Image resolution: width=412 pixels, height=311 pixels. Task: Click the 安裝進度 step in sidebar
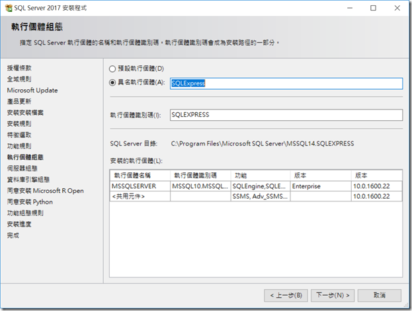[19, 224]
